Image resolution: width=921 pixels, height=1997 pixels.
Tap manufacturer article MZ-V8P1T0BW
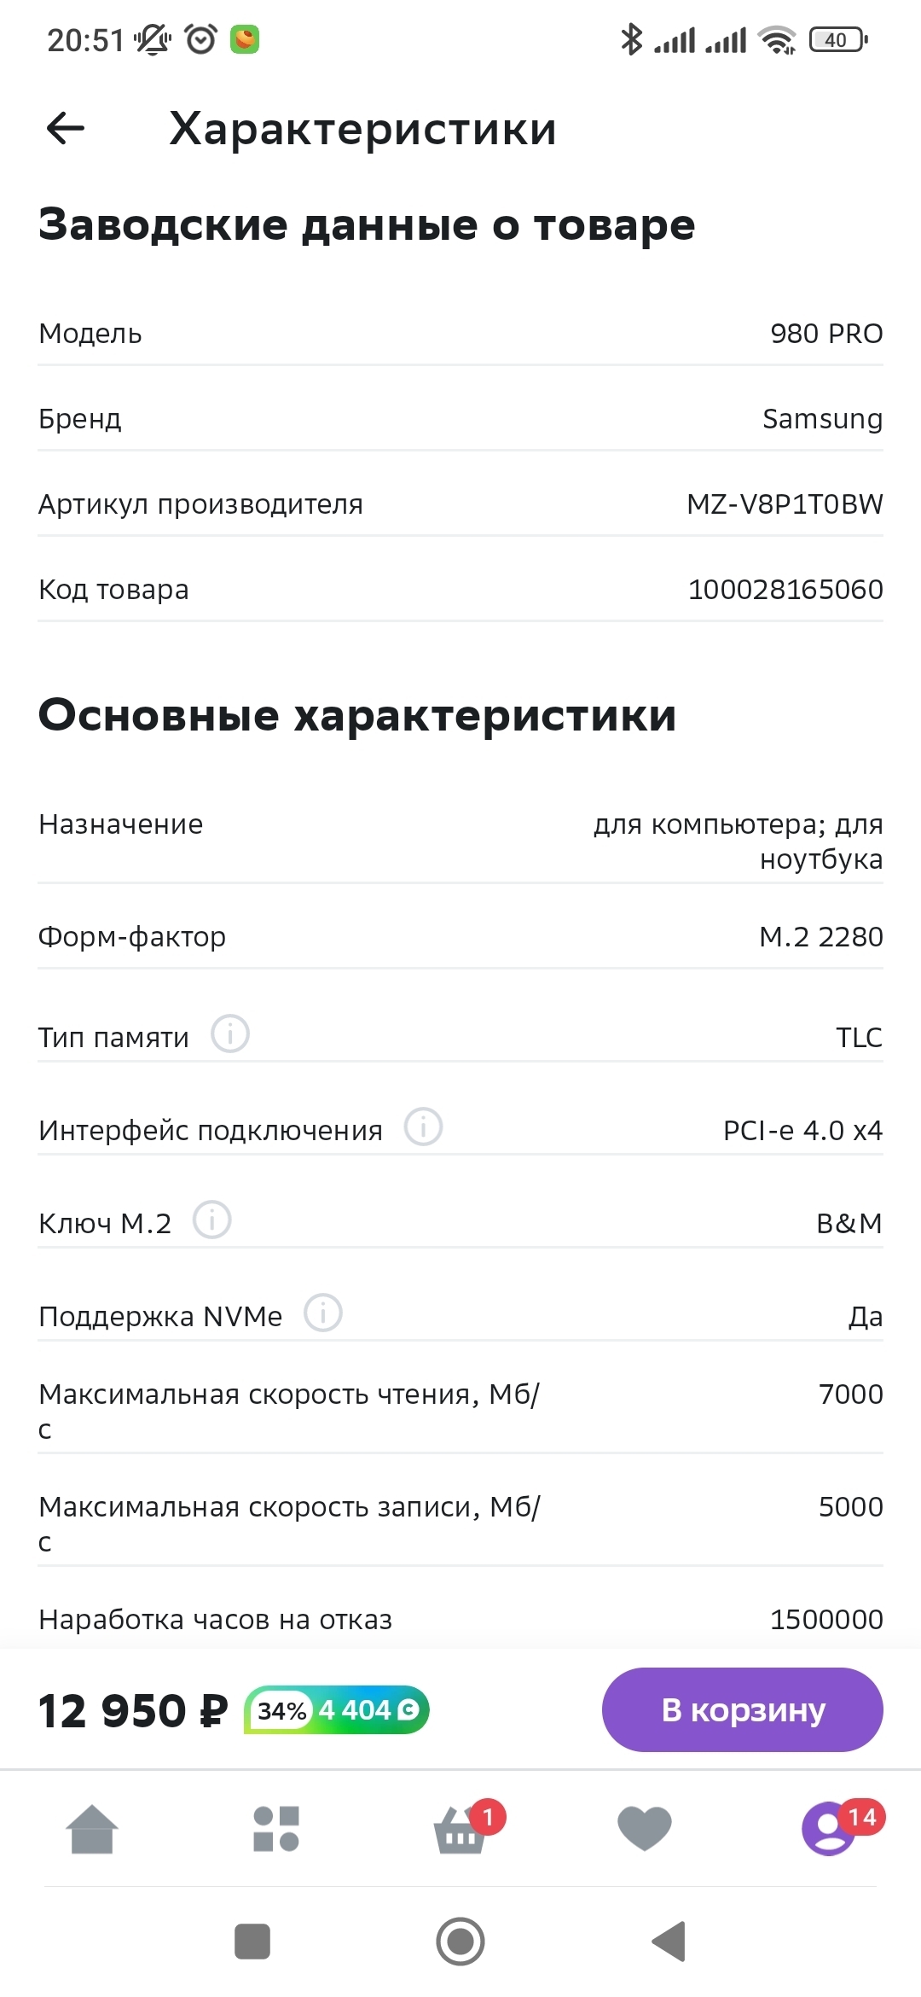tap(785, 504)
